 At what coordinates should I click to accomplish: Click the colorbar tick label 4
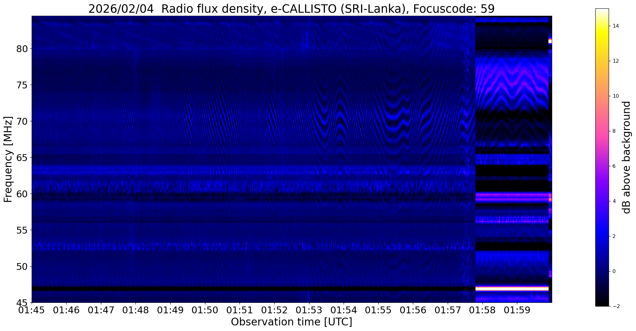pyautogui.click(x=614, y=201)
